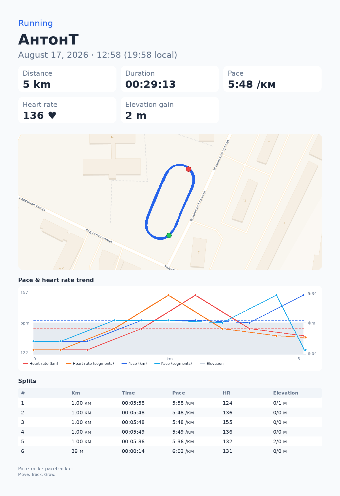The width and height of the screenshot is (340, 496).
Task: Click the red finish marker on map
Action: 188,169
